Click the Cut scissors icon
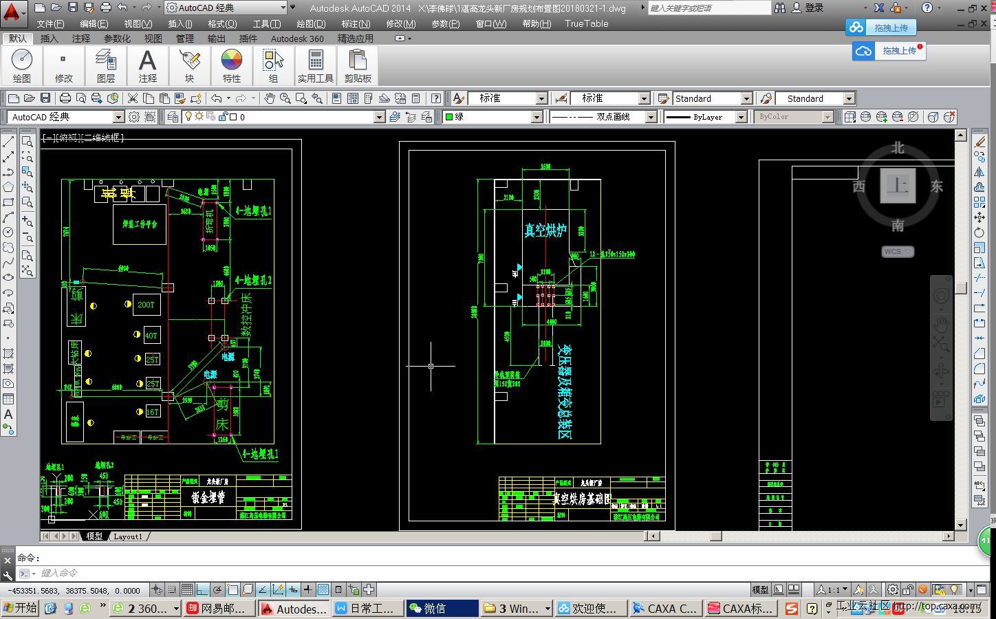Screen dimensions: 996x619 pyautogui.click(x=132, y=98)
